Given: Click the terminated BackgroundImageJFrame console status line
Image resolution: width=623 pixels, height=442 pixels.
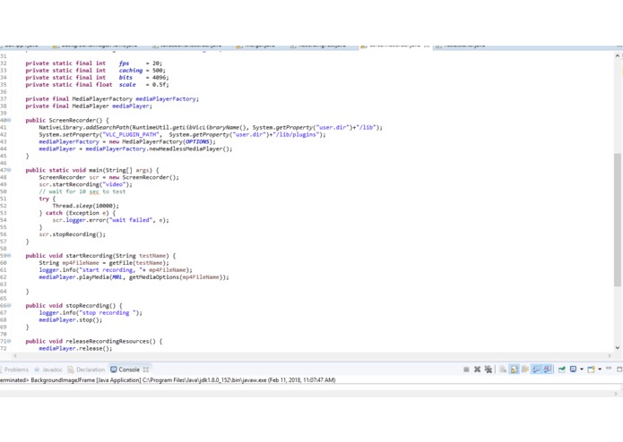Looking at the screenshot, I should (x=168, y=380).
